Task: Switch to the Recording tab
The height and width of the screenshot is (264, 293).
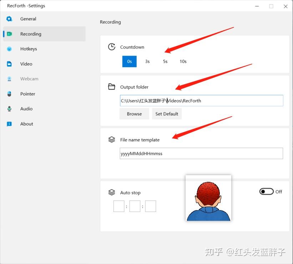Action: click(45, 34)
